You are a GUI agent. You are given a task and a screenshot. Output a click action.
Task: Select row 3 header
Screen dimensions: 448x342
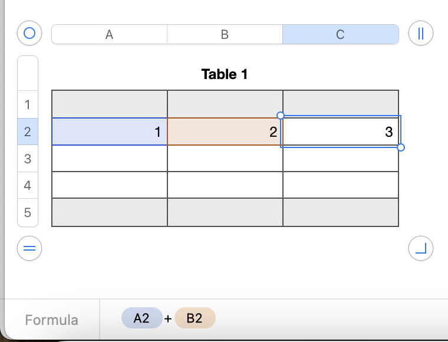coord(28,159)
